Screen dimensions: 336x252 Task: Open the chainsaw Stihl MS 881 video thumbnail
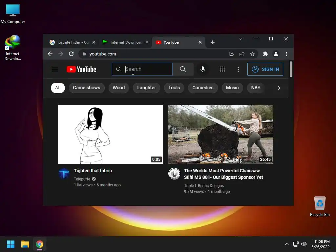(221, 134)
